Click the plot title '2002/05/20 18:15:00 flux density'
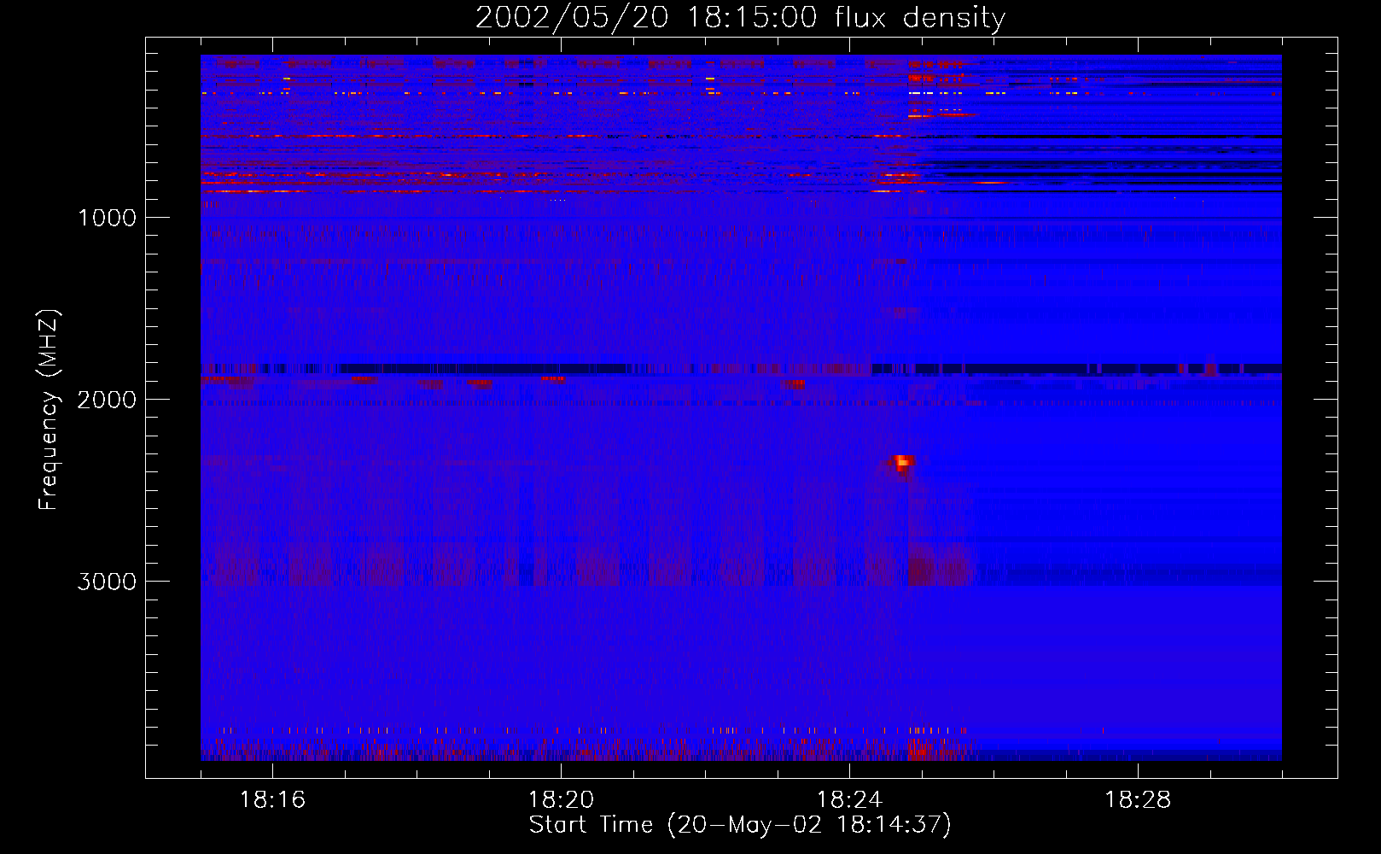Viewport: 1381px width, 854px height. (x=740, y=17)
